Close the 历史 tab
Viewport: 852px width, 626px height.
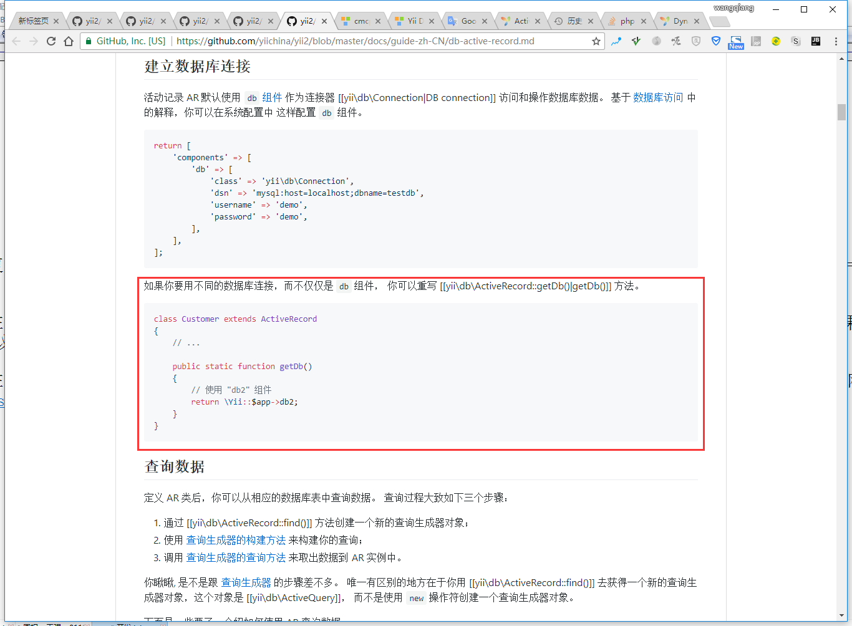coord(591,21)
